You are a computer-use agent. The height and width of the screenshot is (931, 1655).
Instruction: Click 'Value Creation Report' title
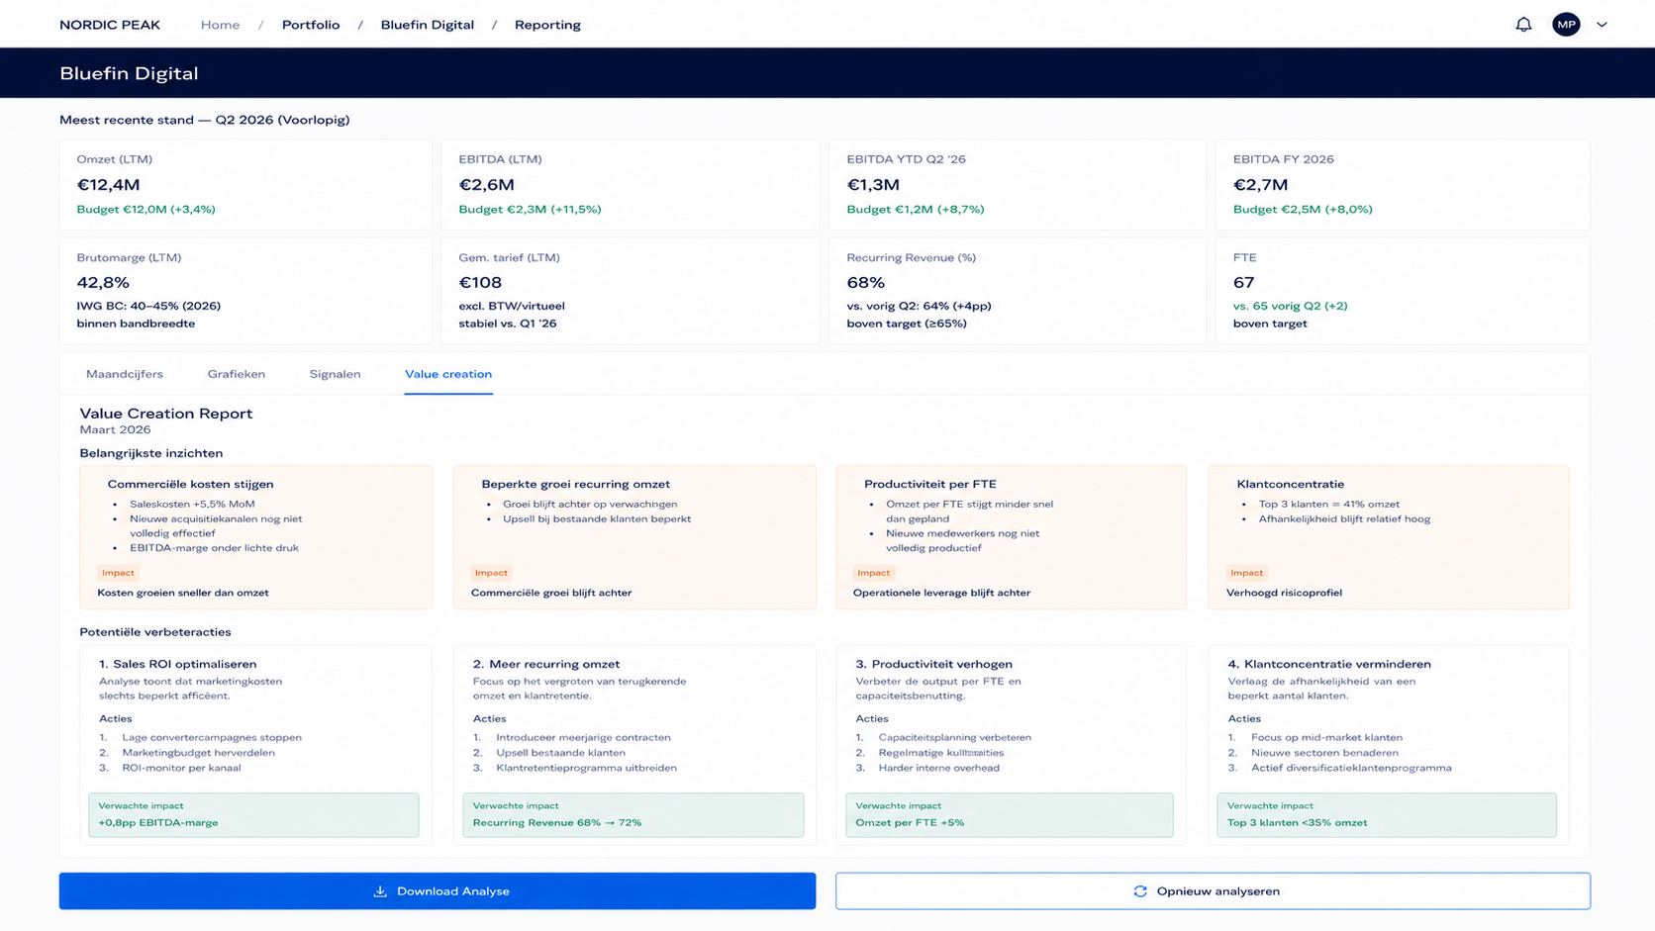click(166, 414)
